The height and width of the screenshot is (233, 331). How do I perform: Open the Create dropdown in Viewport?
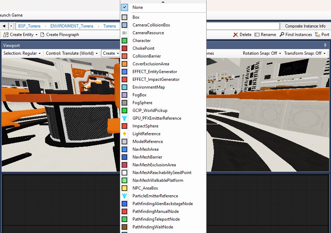click(111, 53)
